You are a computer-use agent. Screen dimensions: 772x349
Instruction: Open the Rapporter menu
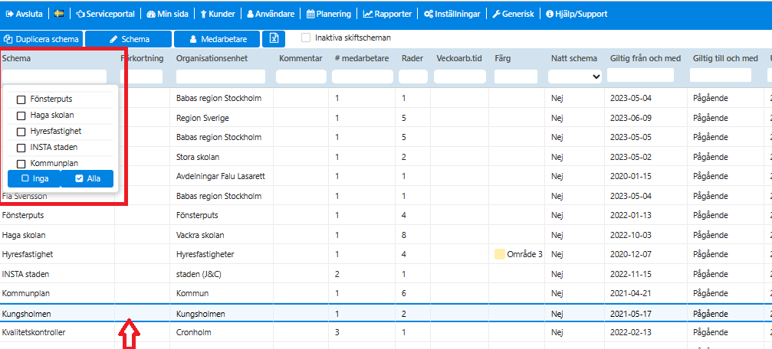387,14
